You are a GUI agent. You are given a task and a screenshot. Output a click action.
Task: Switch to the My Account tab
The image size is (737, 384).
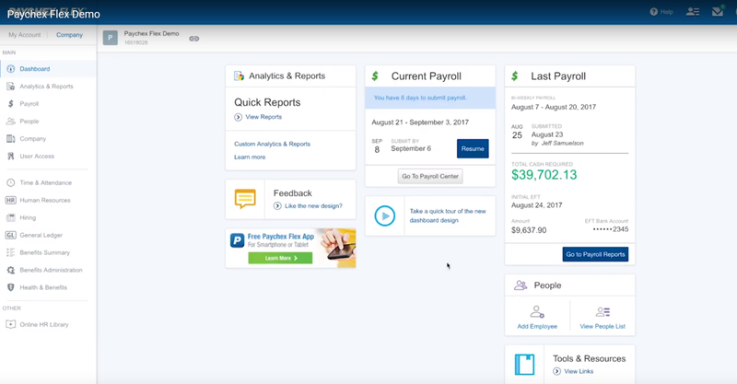25,35
